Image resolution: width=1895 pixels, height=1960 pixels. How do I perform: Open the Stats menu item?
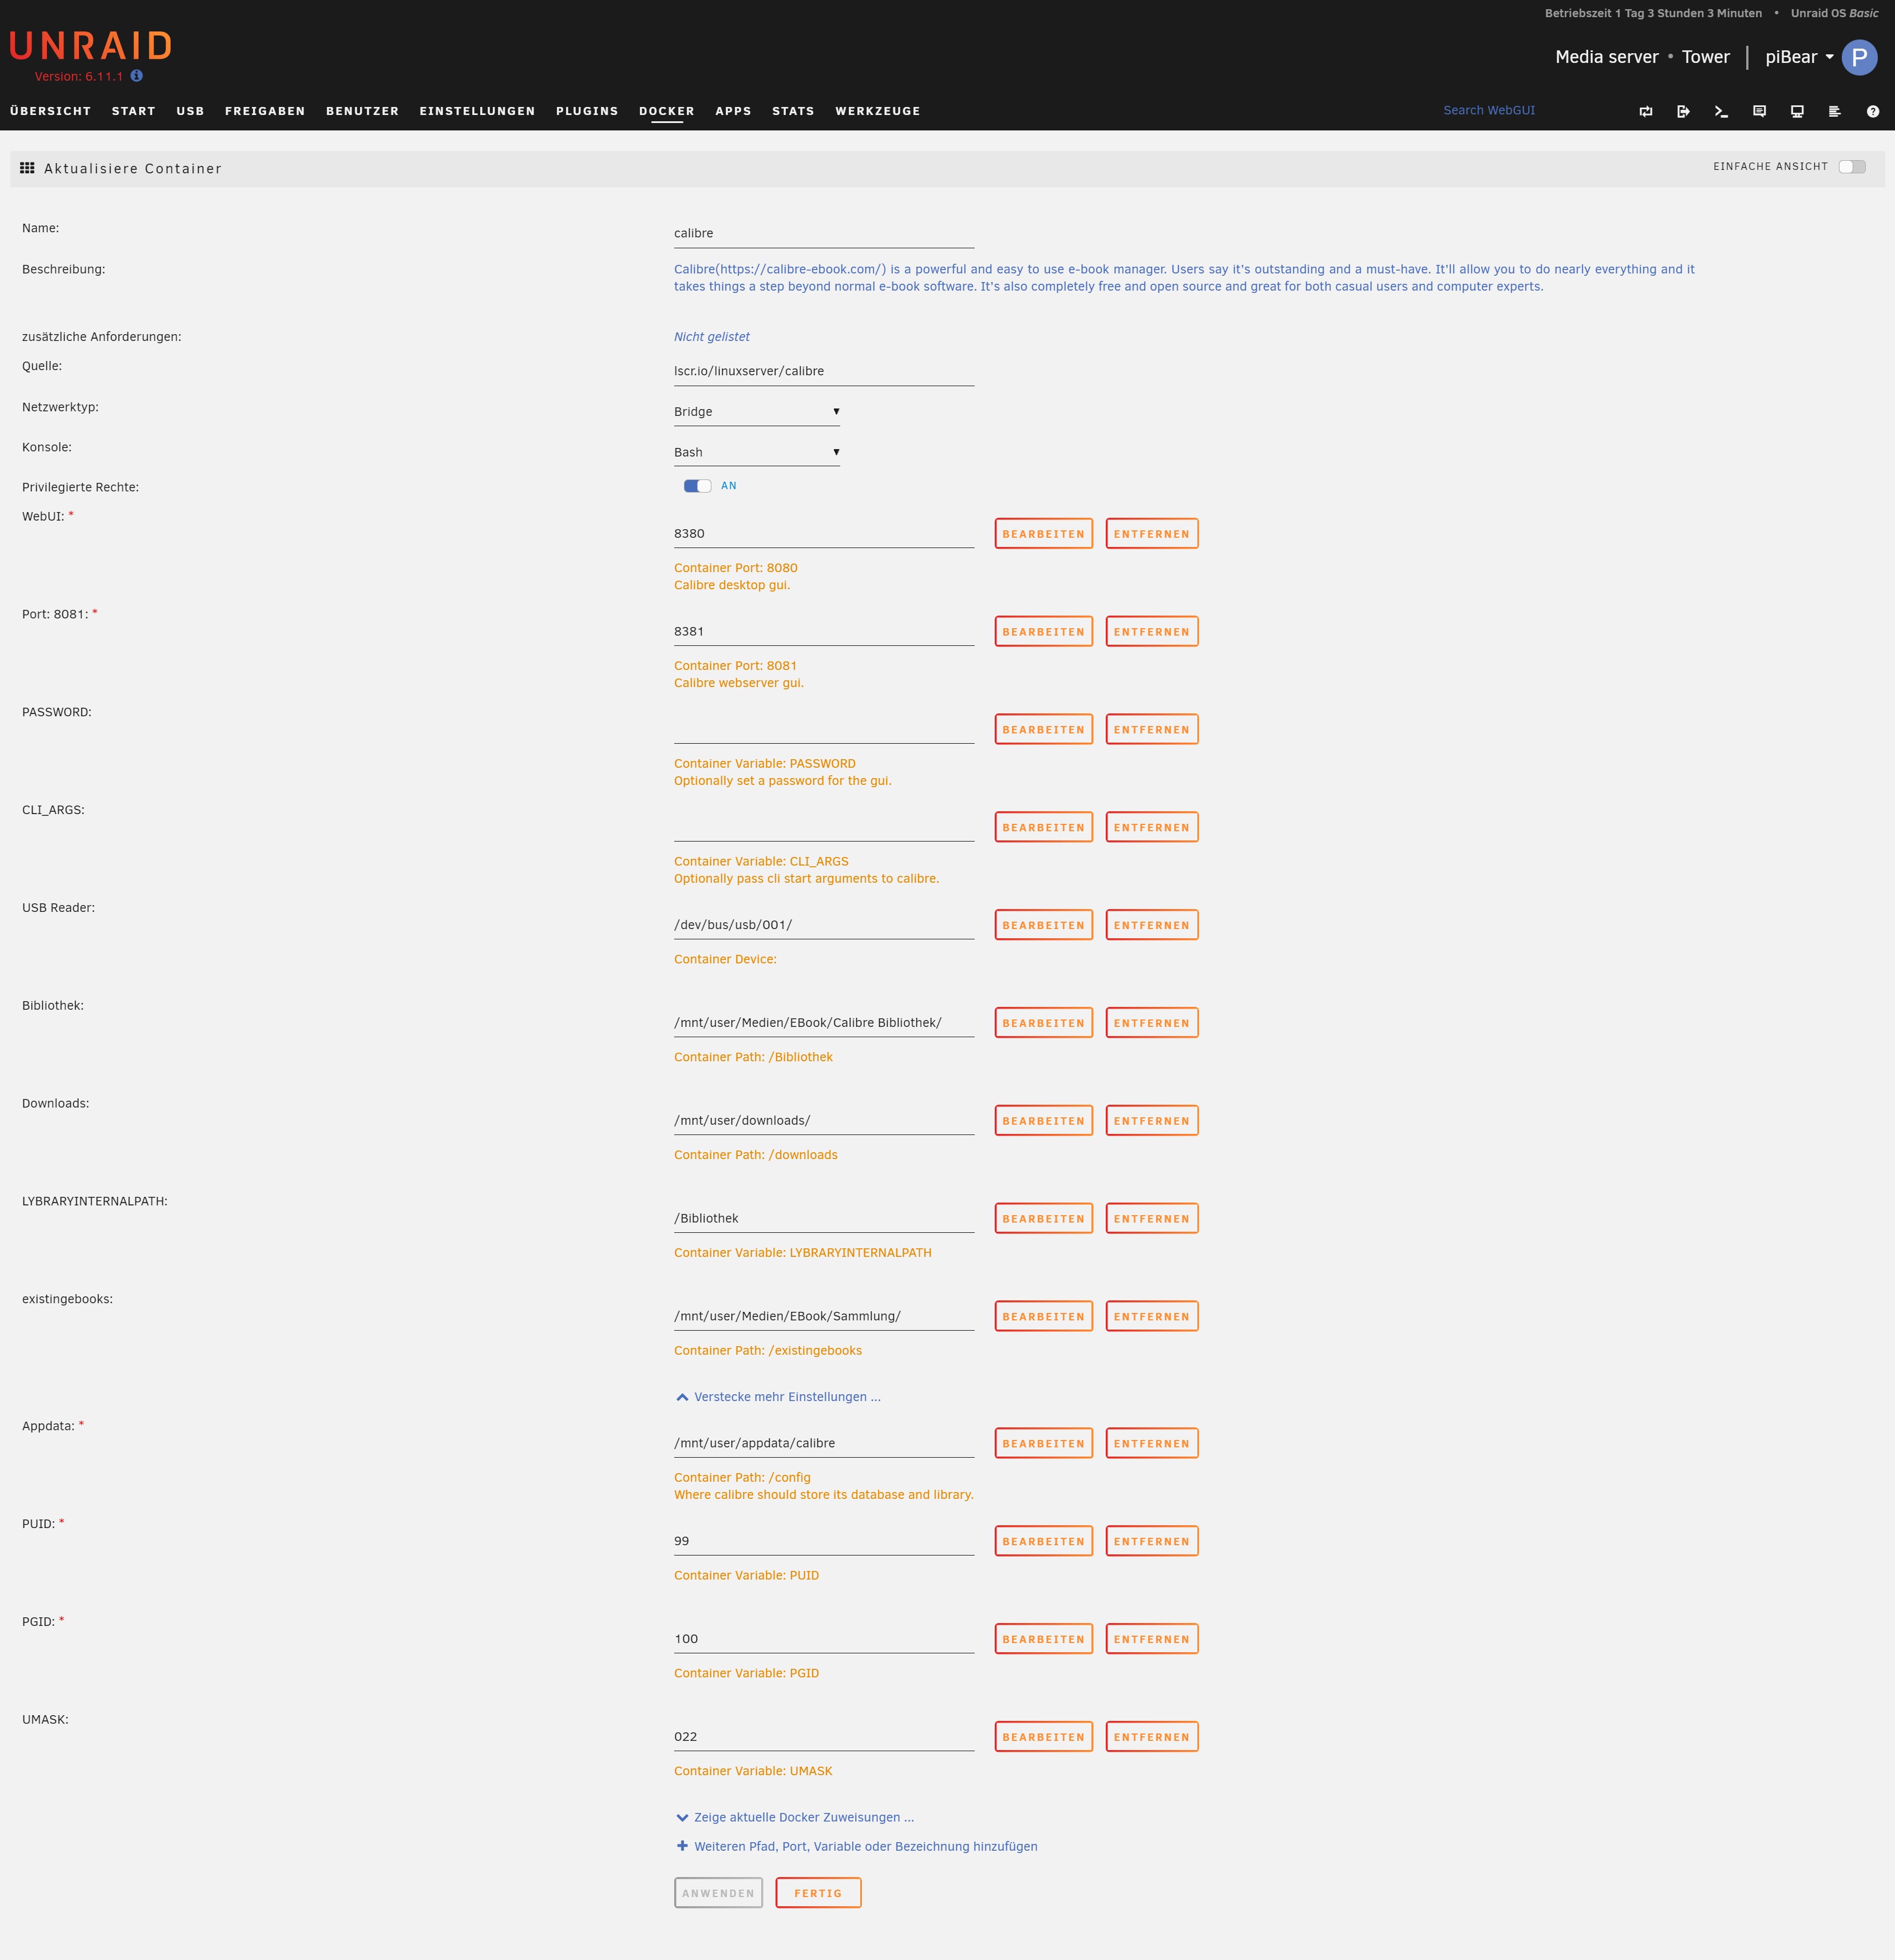tap(793, 111)
